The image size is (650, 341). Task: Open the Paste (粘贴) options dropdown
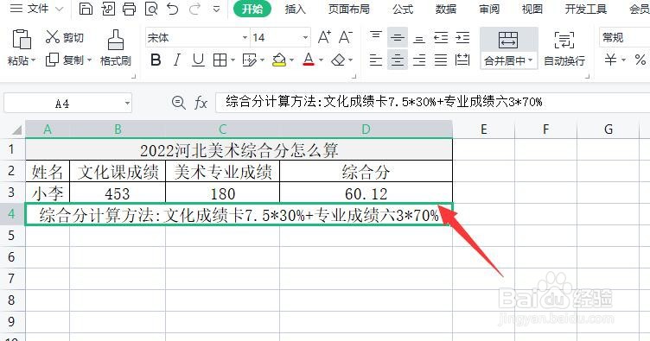[x=33, y=60]
